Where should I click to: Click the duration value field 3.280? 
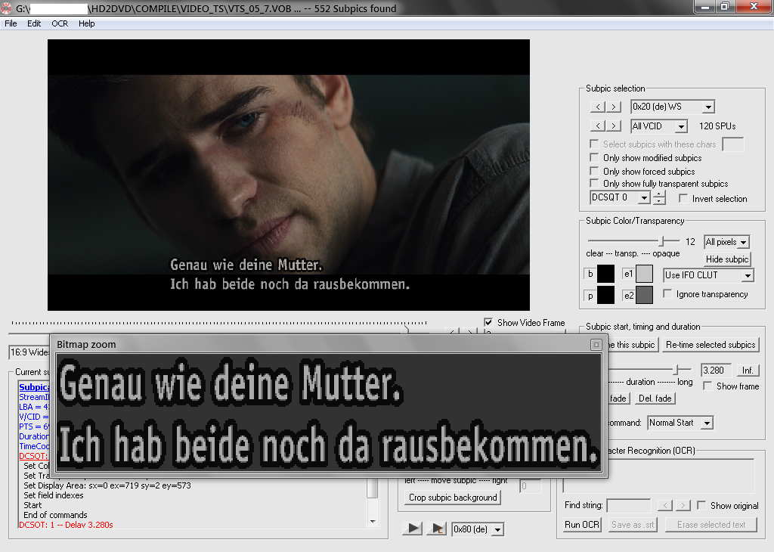click(x=716, y=371)
